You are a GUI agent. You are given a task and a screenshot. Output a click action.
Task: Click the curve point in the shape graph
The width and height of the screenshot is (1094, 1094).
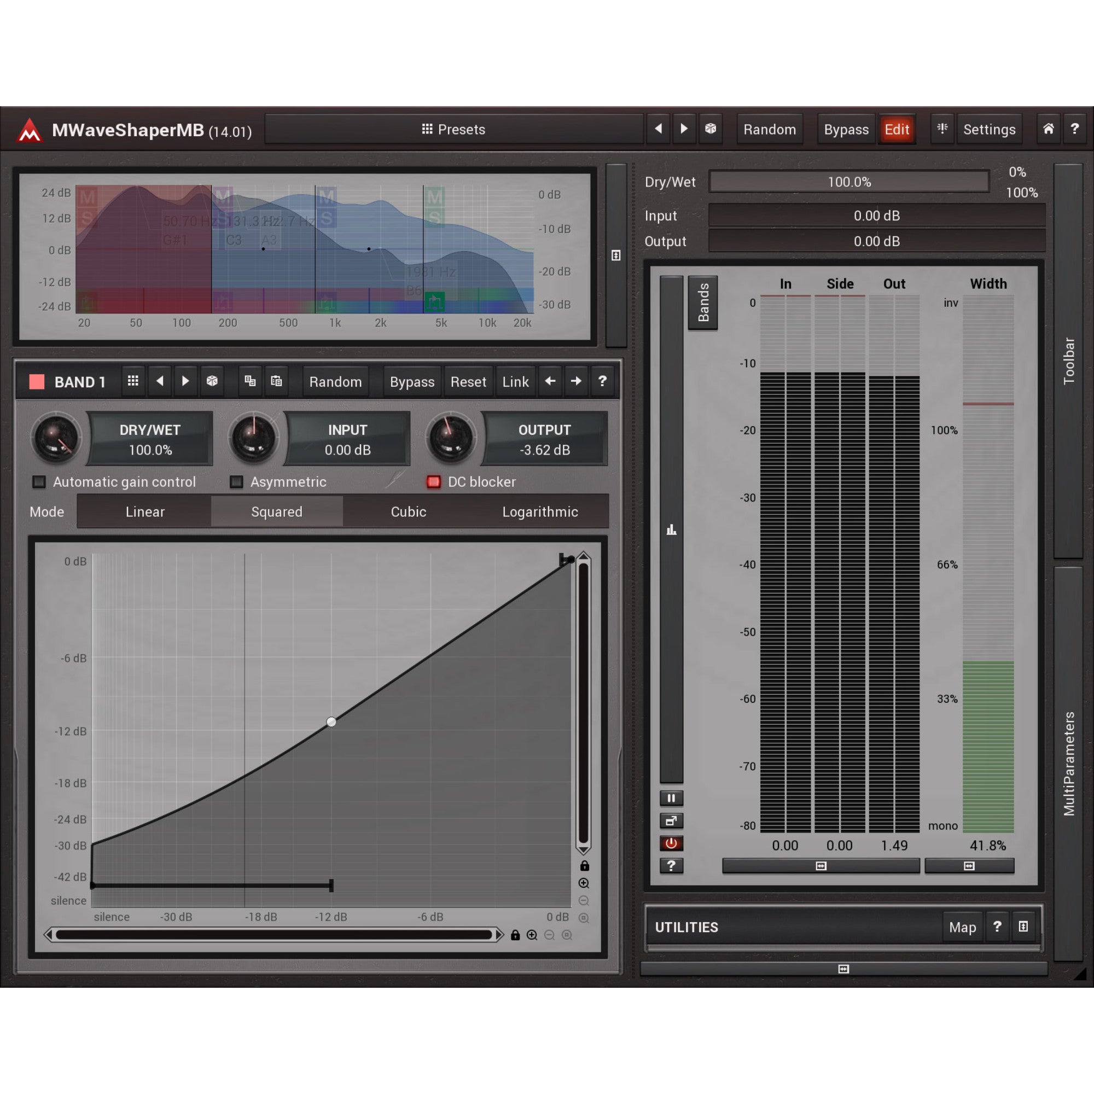point(331,722)
